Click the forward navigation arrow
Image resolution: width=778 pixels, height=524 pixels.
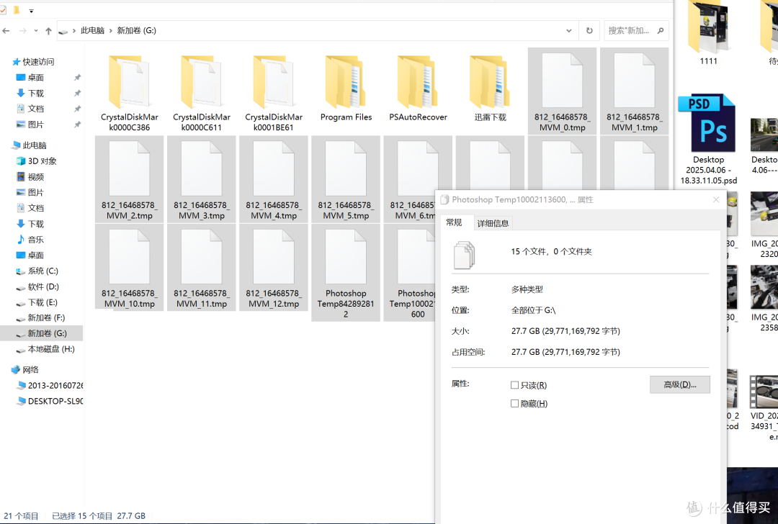[23, 31]
